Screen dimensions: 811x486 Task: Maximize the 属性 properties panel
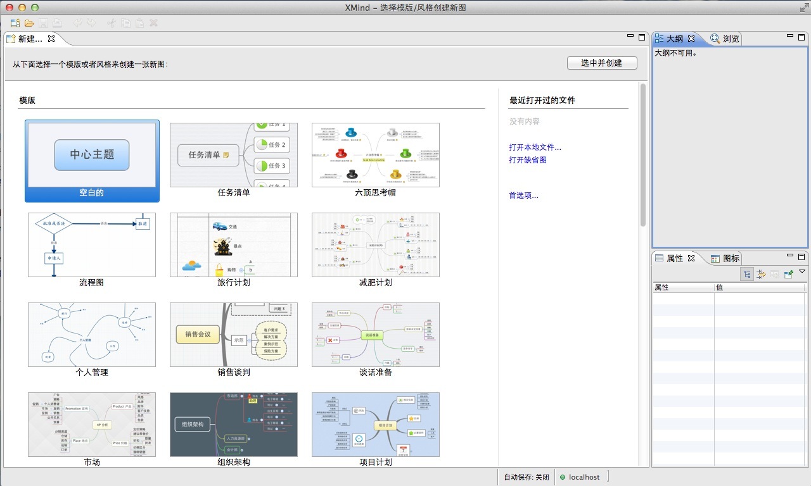coord(801,256)
